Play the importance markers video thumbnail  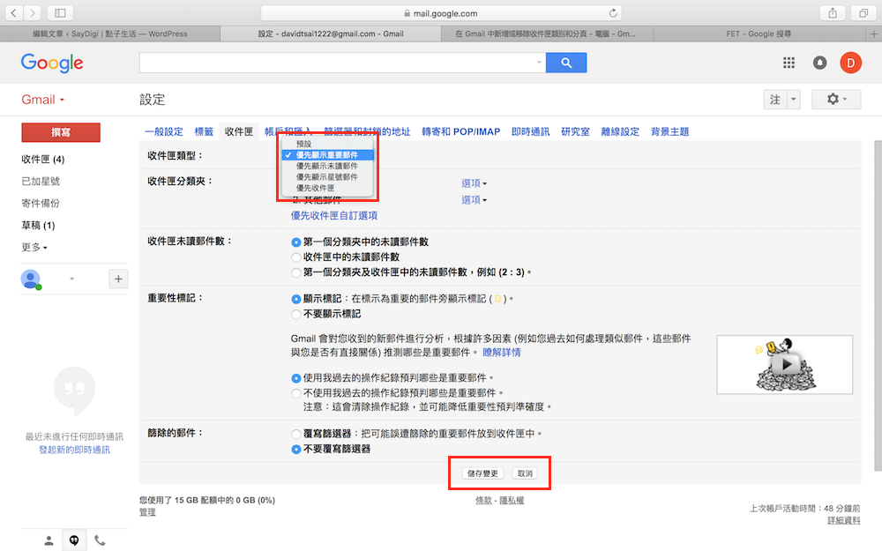783,363
